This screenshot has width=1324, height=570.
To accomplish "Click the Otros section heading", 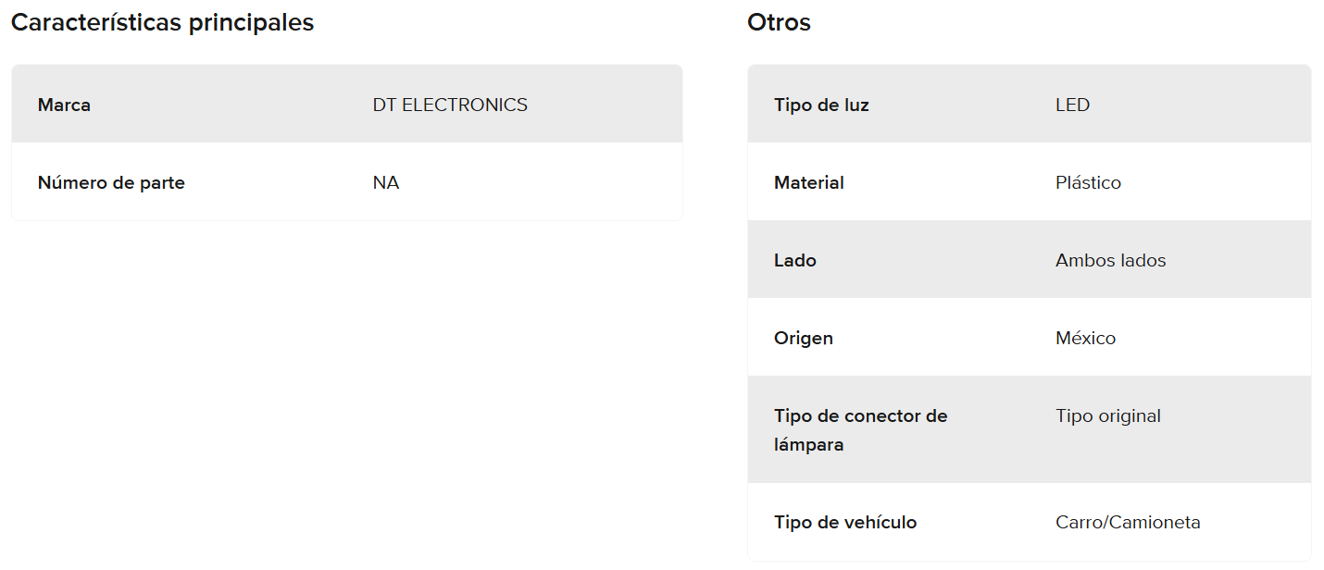I will coord(779,23).
